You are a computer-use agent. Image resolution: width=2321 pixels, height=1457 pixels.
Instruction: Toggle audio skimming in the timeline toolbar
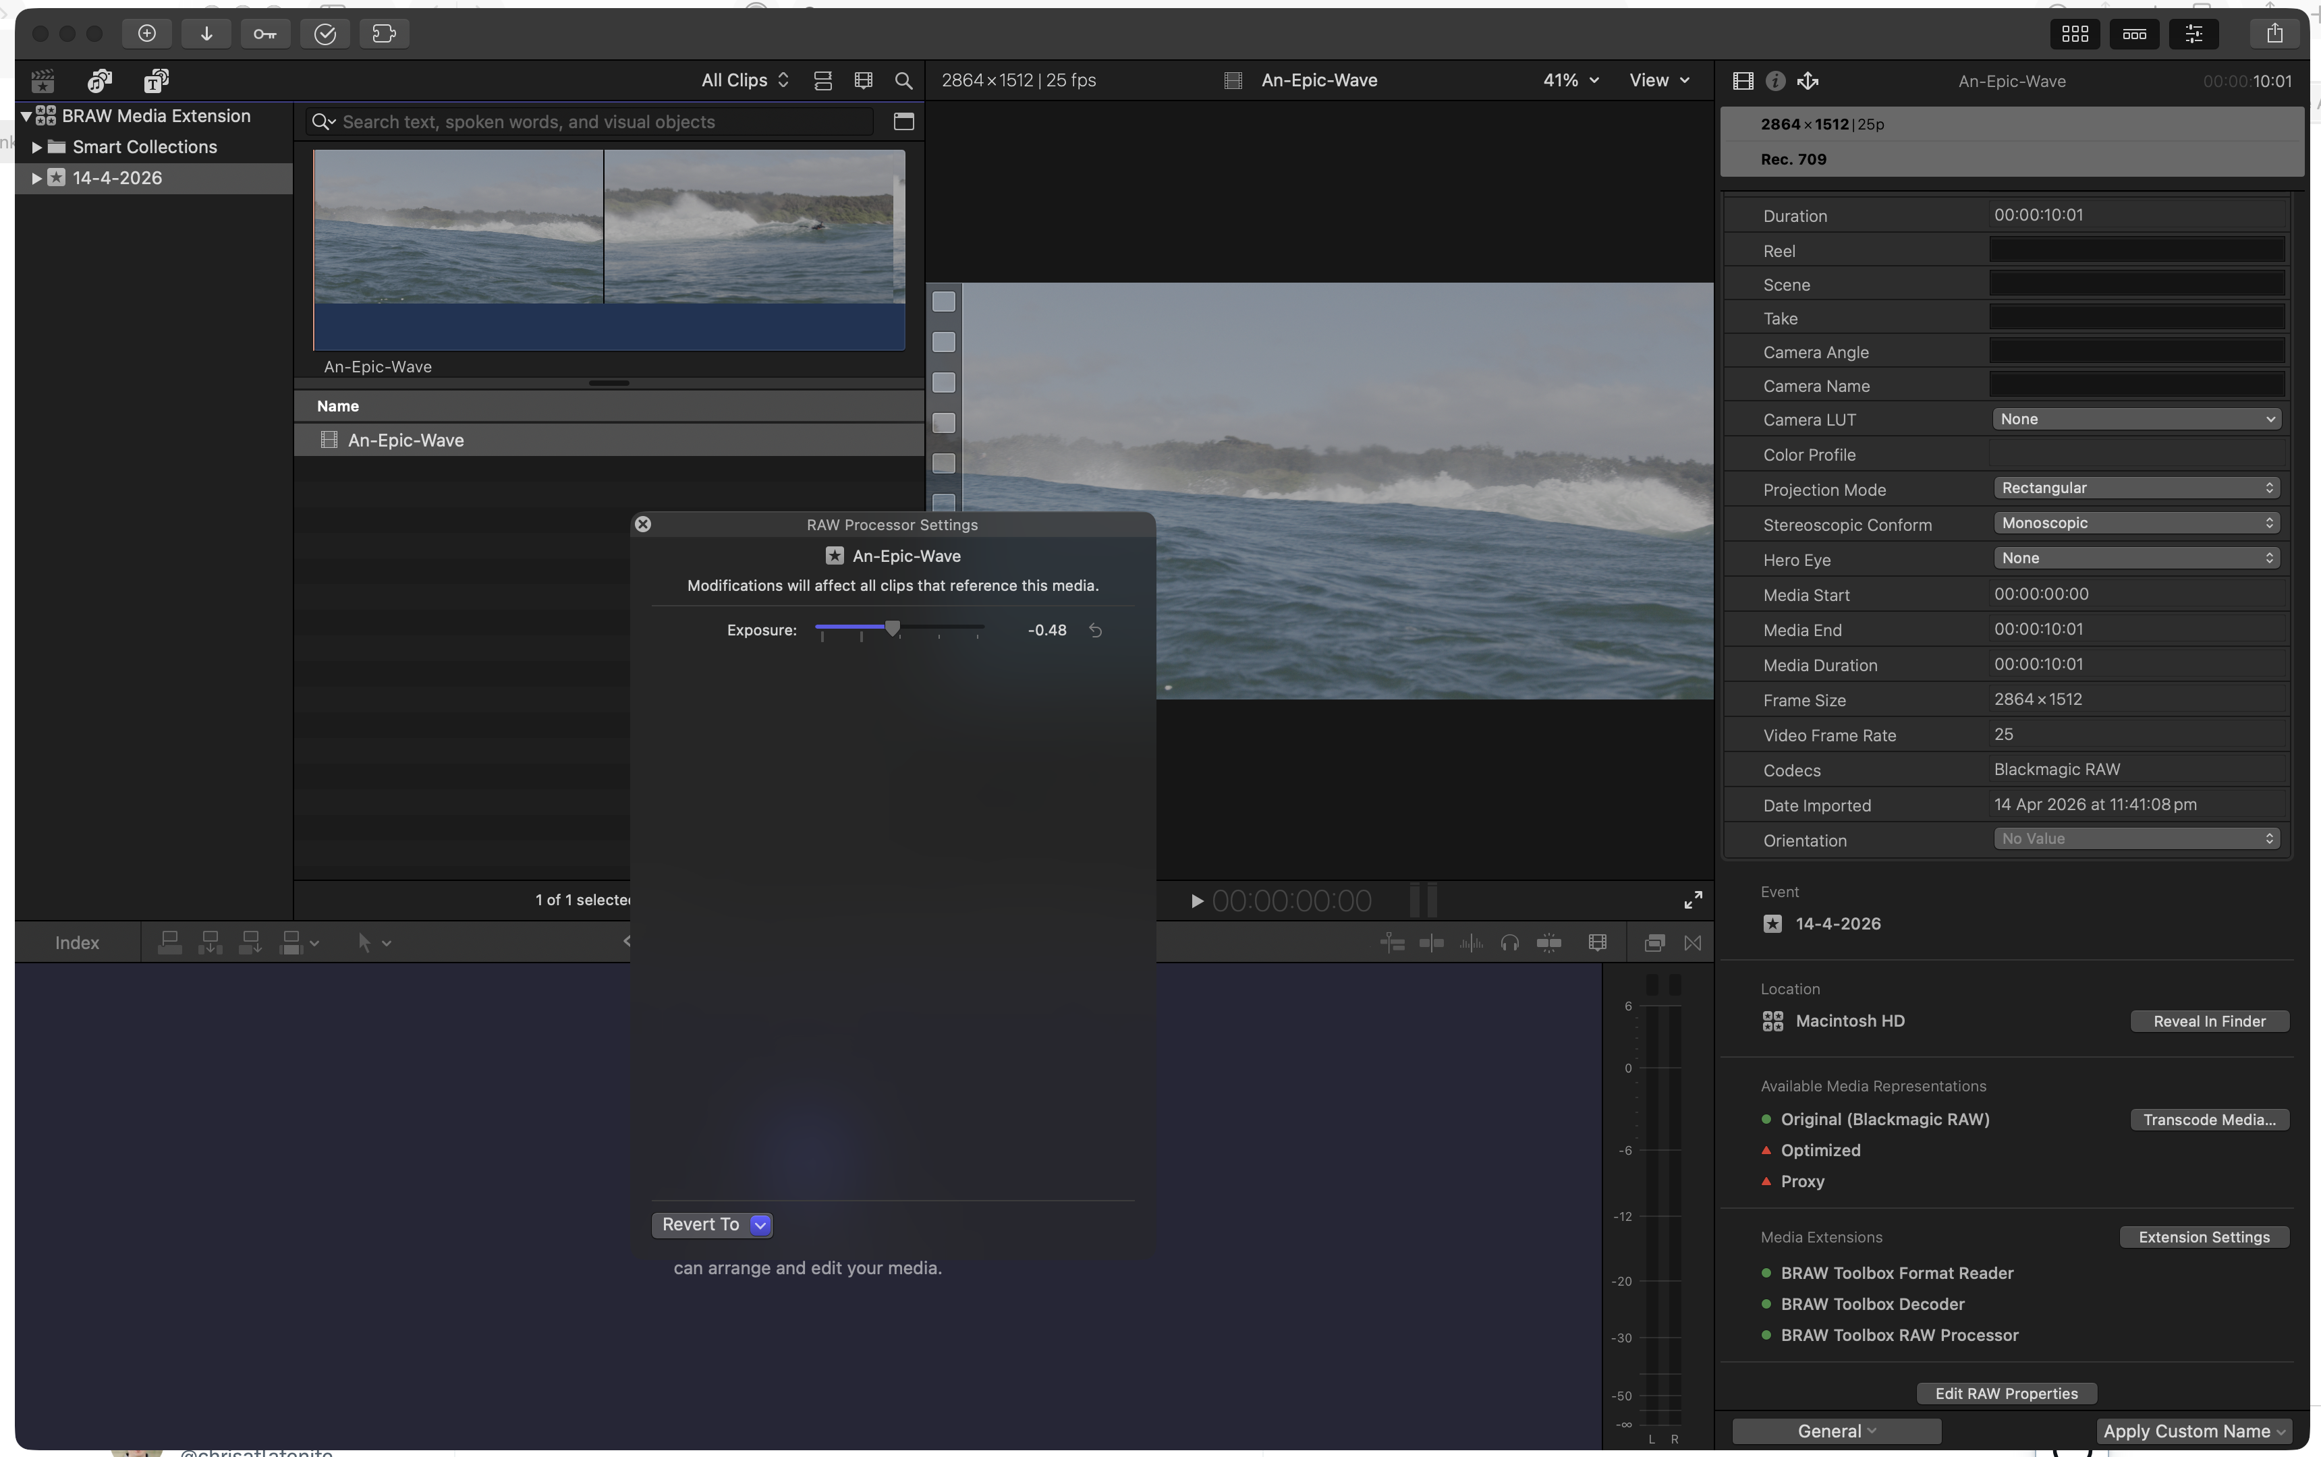click(1471, 942)
